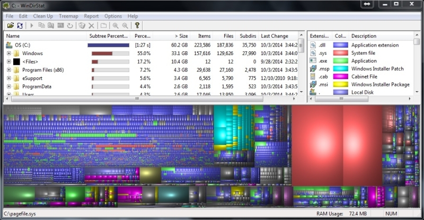Open the Report menu
Screen dimensions: 424x220
point(91,16)
